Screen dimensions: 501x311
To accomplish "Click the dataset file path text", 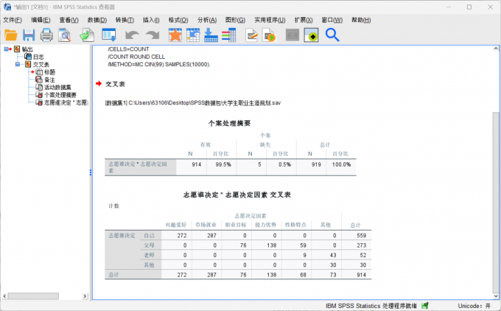I will pyautogui.click(x=193, y=103).
